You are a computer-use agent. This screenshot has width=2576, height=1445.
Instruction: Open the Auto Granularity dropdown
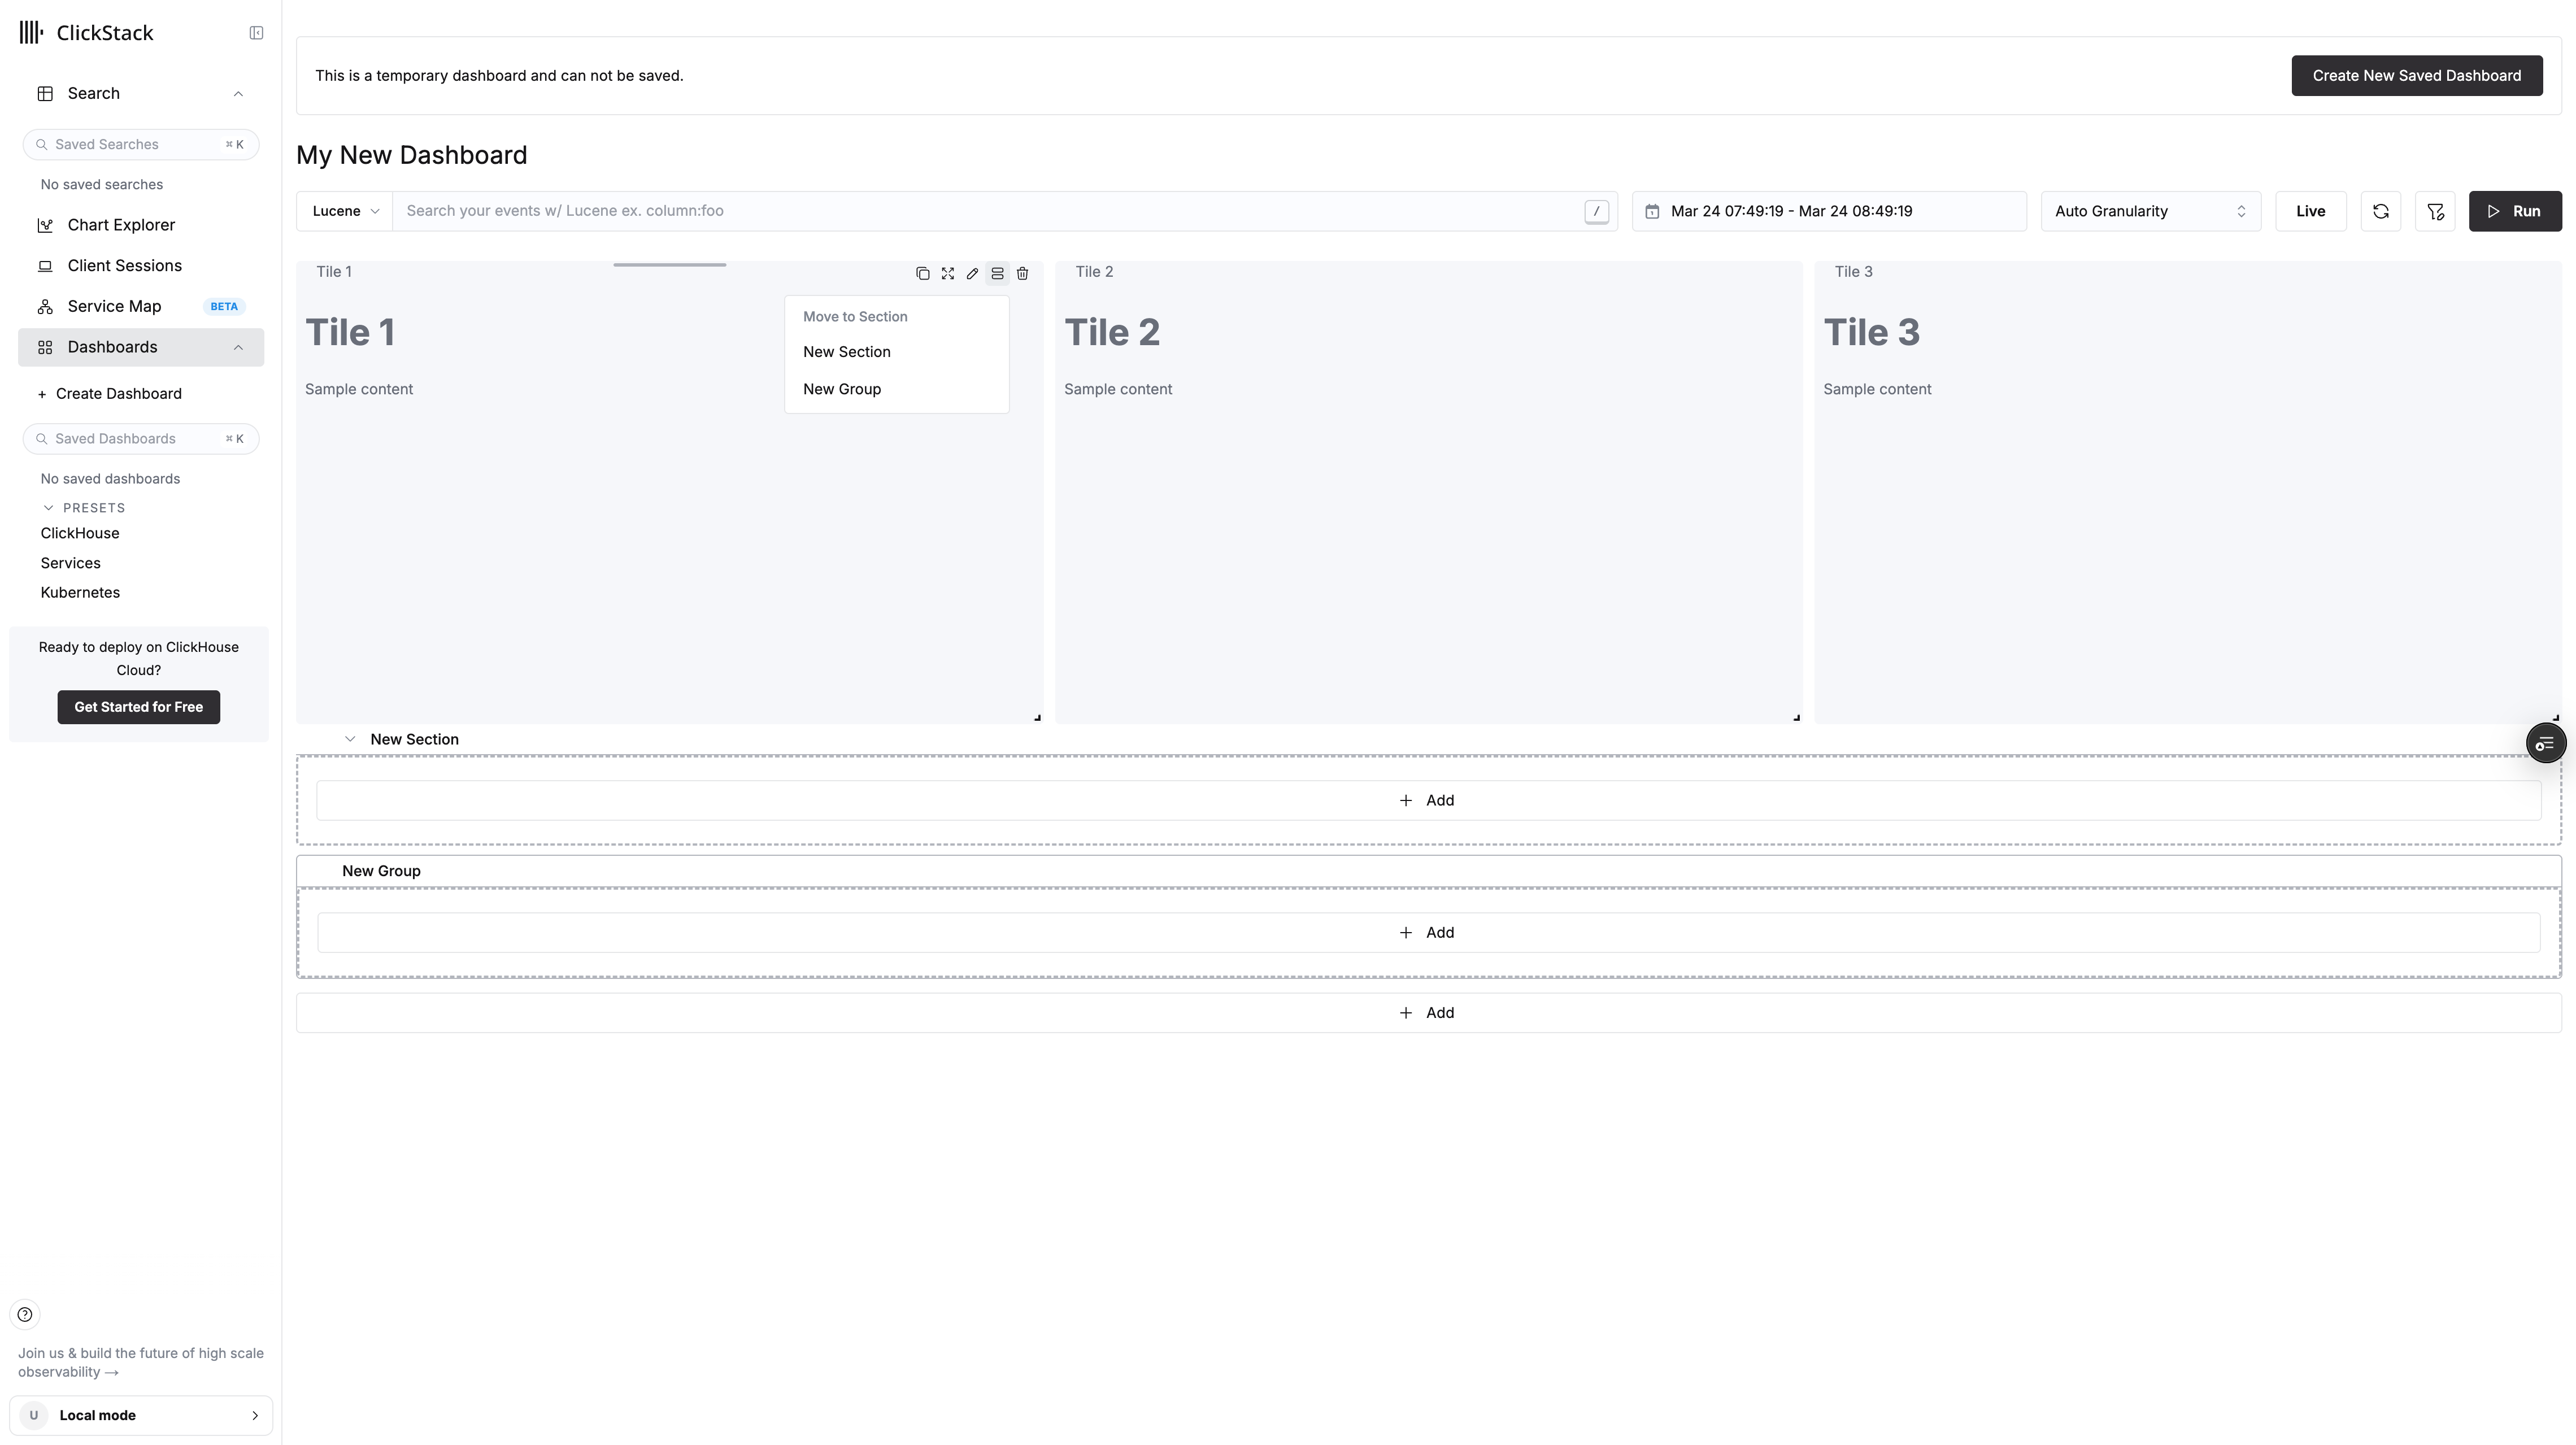click(x=2150, y=211)
